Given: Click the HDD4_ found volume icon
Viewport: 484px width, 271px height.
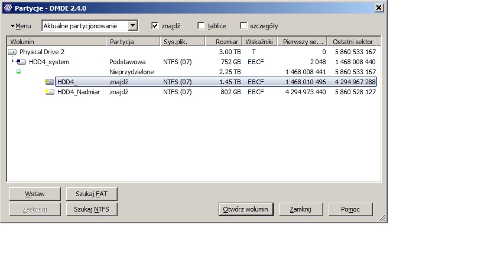Looking at the screenshot, I should 50,82.
